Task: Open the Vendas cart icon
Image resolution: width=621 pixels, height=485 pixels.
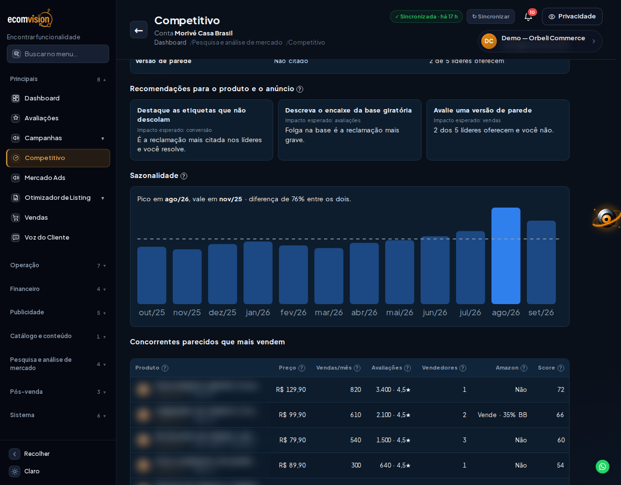Action: (16, 218)
